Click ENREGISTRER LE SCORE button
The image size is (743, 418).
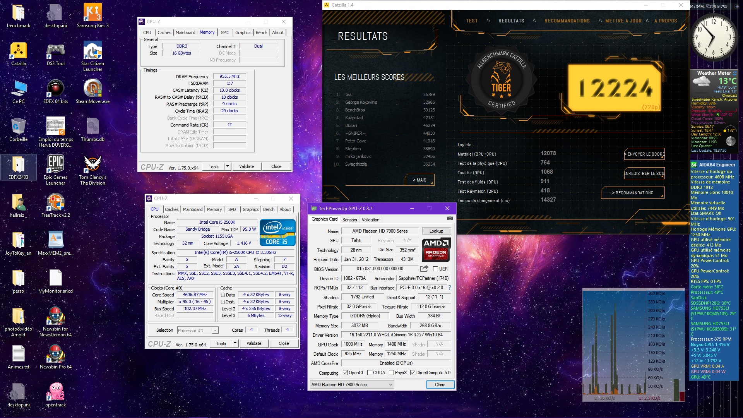click(x=644, y=173)
